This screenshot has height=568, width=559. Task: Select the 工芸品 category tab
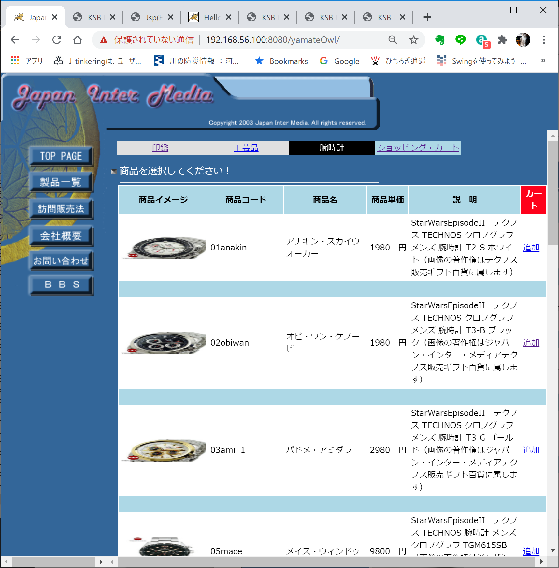pos(246,148)
